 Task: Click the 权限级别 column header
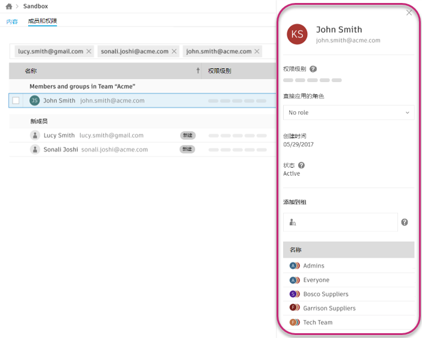point(220,71)
